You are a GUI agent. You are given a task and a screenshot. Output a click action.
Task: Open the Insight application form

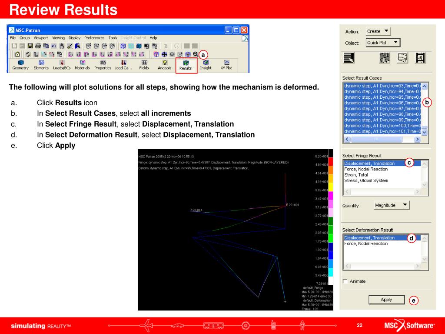point(206,65)
